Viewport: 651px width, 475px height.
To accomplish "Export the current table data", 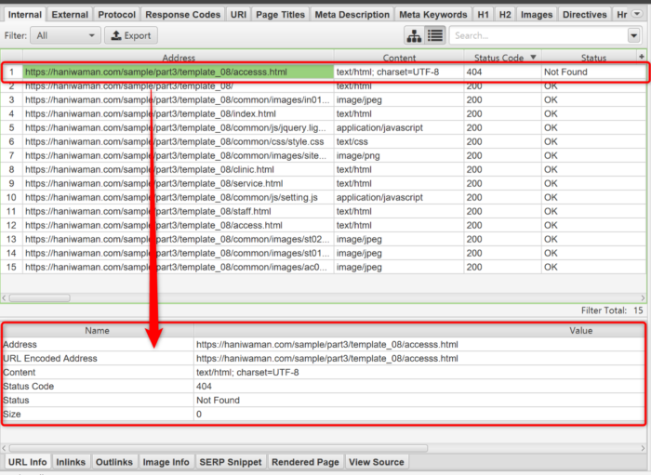I will (x=130, y=35).
